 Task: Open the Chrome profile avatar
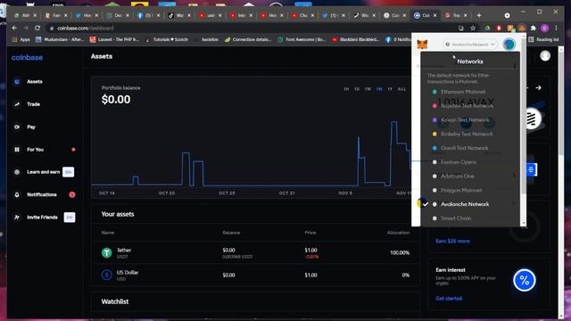[x=544, y=28]
